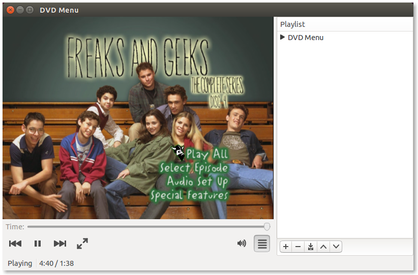Open Special Features in the DVD menu

[189, 195]
